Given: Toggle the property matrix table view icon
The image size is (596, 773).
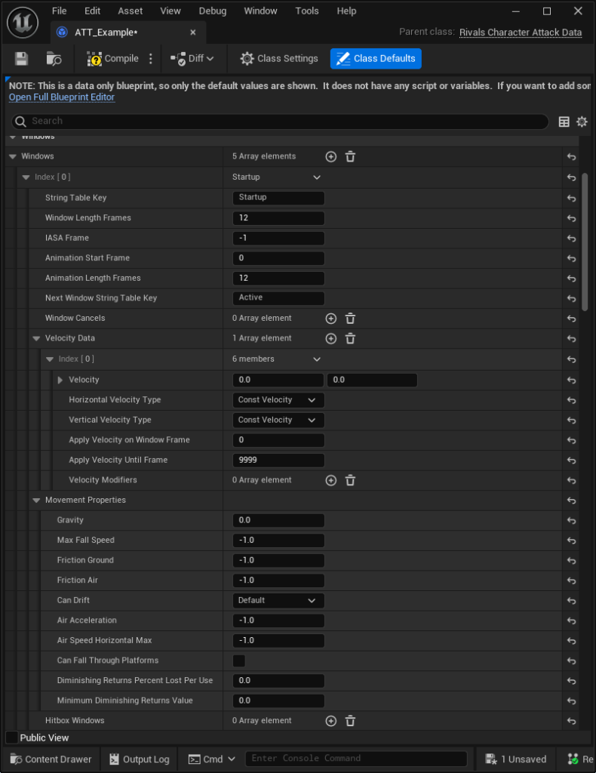Looking at the screenshot, I should pyautogui.click(x=564, y=122).
